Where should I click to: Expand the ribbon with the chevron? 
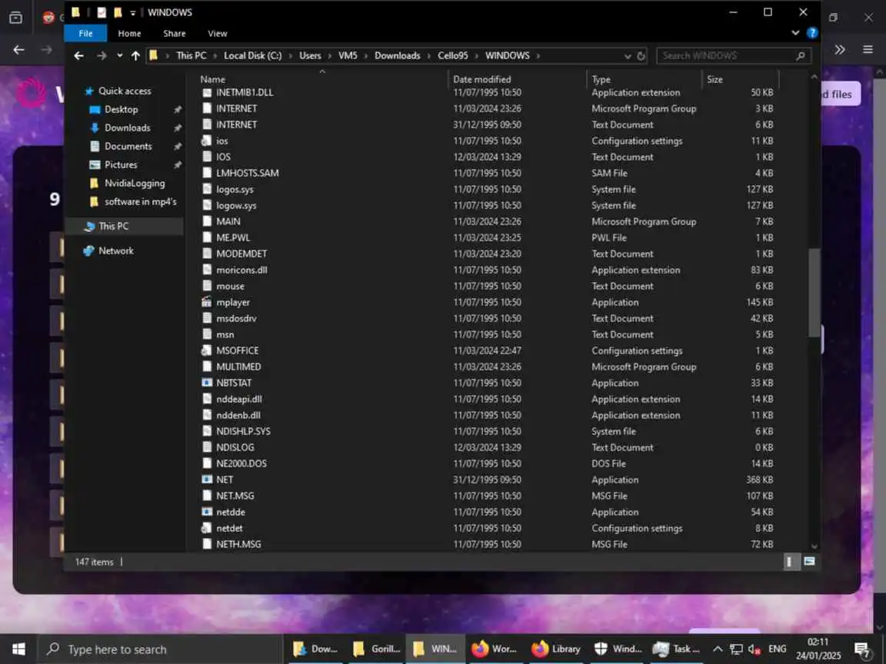[x=795, y=33]
